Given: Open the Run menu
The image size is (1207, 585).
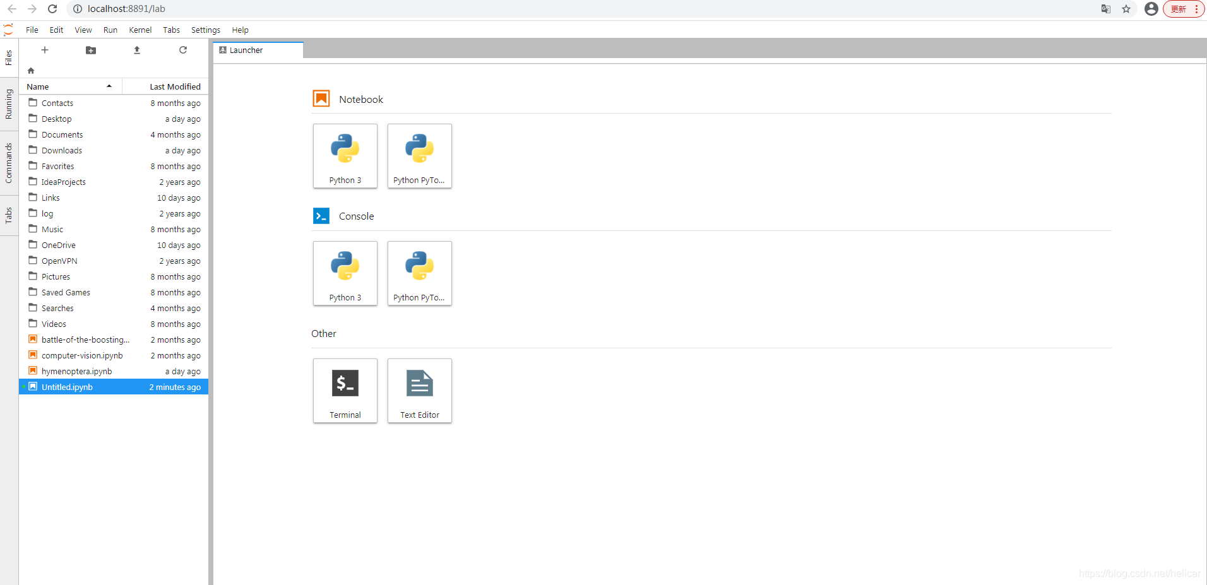Looking at the screenshot, I should (110, 30).
